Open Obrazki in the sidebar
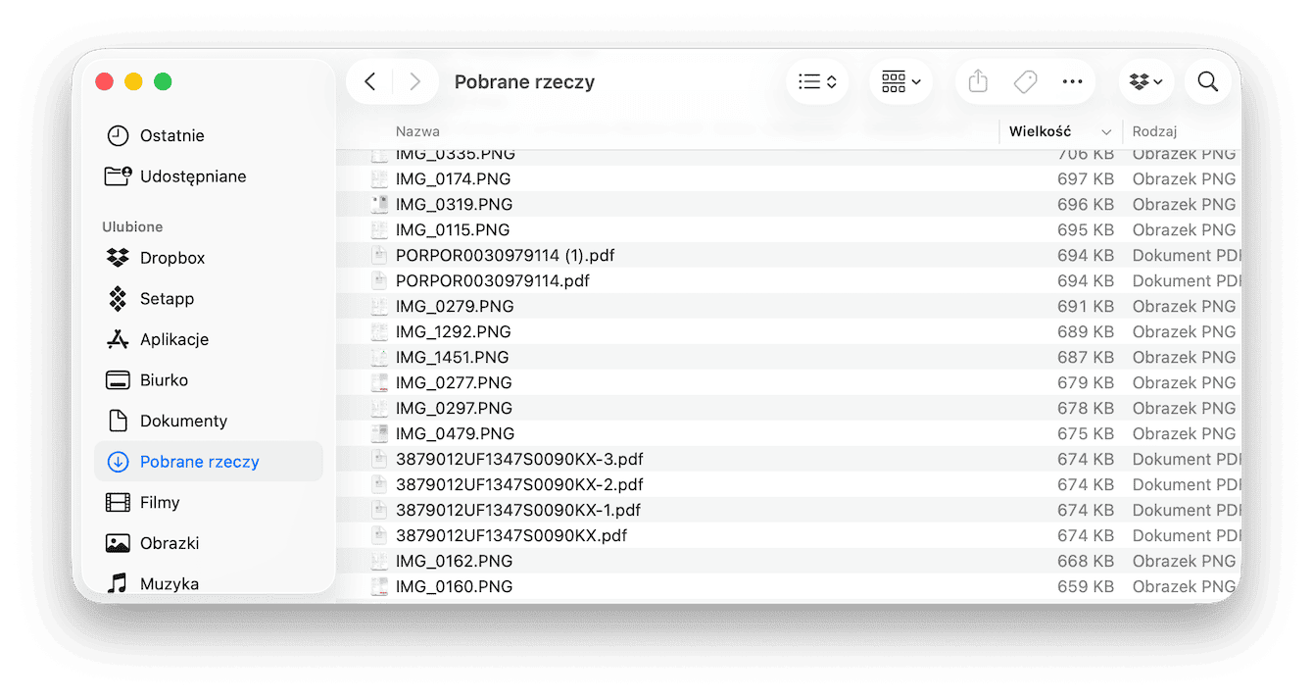Viewport: 1313px width, 698px height. pyautogui.click(x=209, y=543)
